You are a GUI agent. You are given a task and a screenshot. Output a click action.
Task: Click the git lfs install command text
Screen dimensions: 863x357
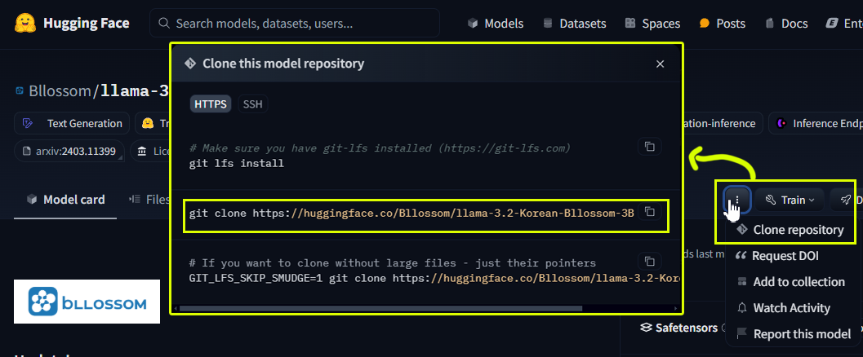[x=237, y=164]
